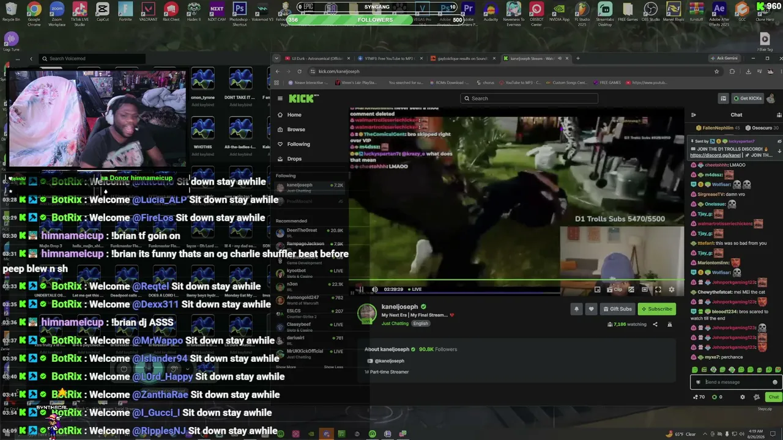Click the Gift Subs button
This screenshot has height=440, width=783.
point(617,309)
